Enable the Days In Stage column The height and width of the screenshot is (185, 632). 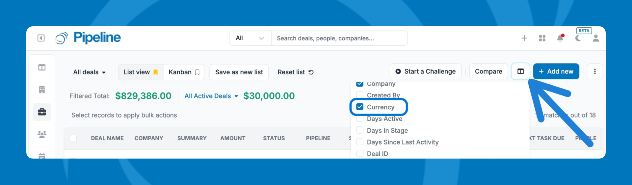coord(360,130)
